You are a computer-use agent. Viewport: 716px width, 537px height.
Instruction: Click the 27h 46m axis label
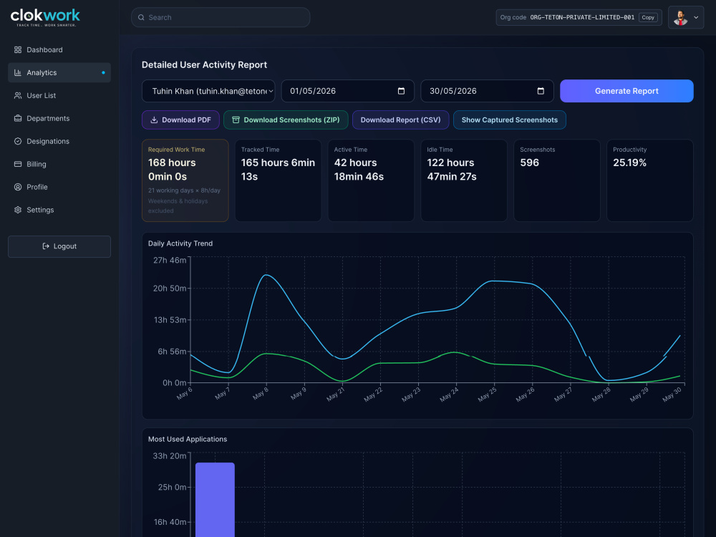point(170,261)
